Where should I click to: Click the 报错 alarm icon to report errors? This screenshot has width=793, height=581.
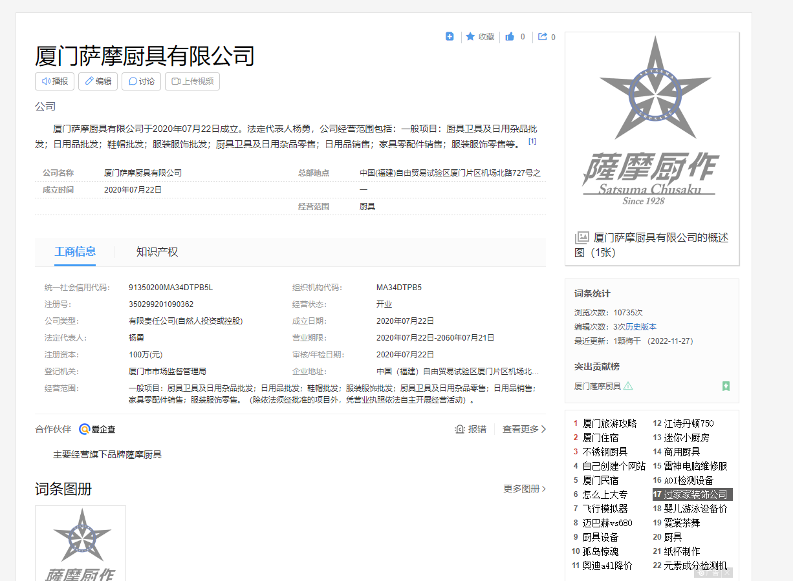[461, 428]
